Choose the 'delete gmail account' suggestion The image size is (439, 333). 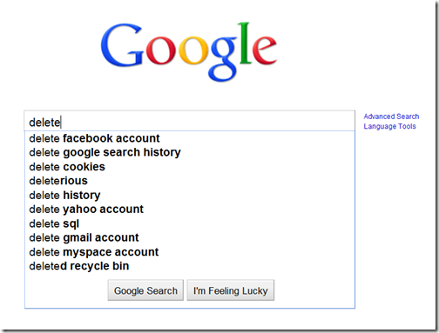[x=190, y=237]
